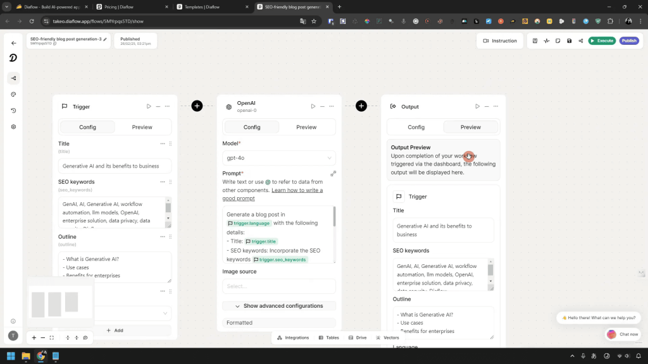Run the Trigger node play icon
This screenshot has width=648, height=364.
click(x=149, y=106)
